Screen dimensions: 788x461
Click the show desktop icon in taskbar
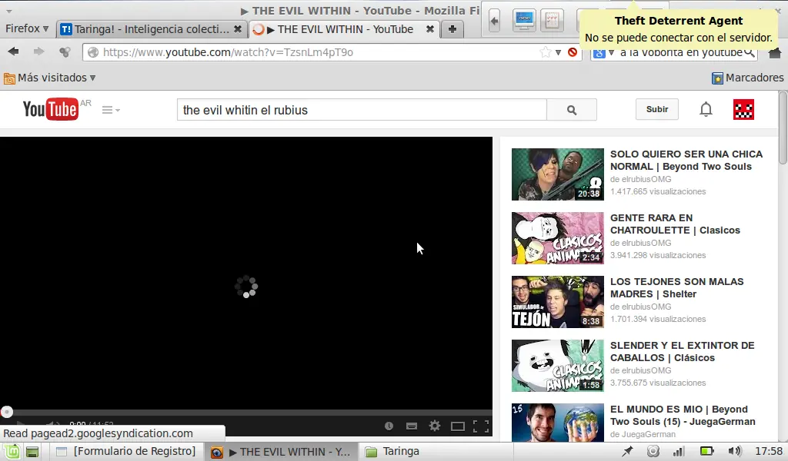click(x=32, y=452)
